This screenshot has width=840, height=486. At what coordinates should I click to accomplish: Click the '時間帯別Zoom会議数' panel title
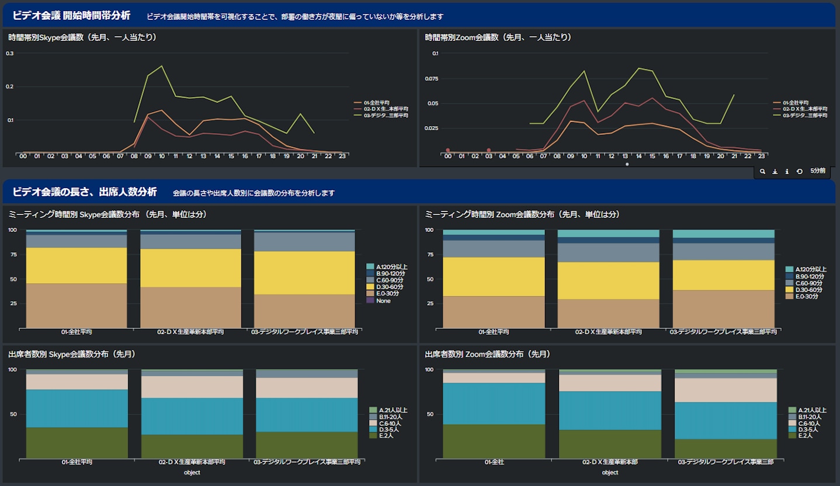(x=498, y=37)
